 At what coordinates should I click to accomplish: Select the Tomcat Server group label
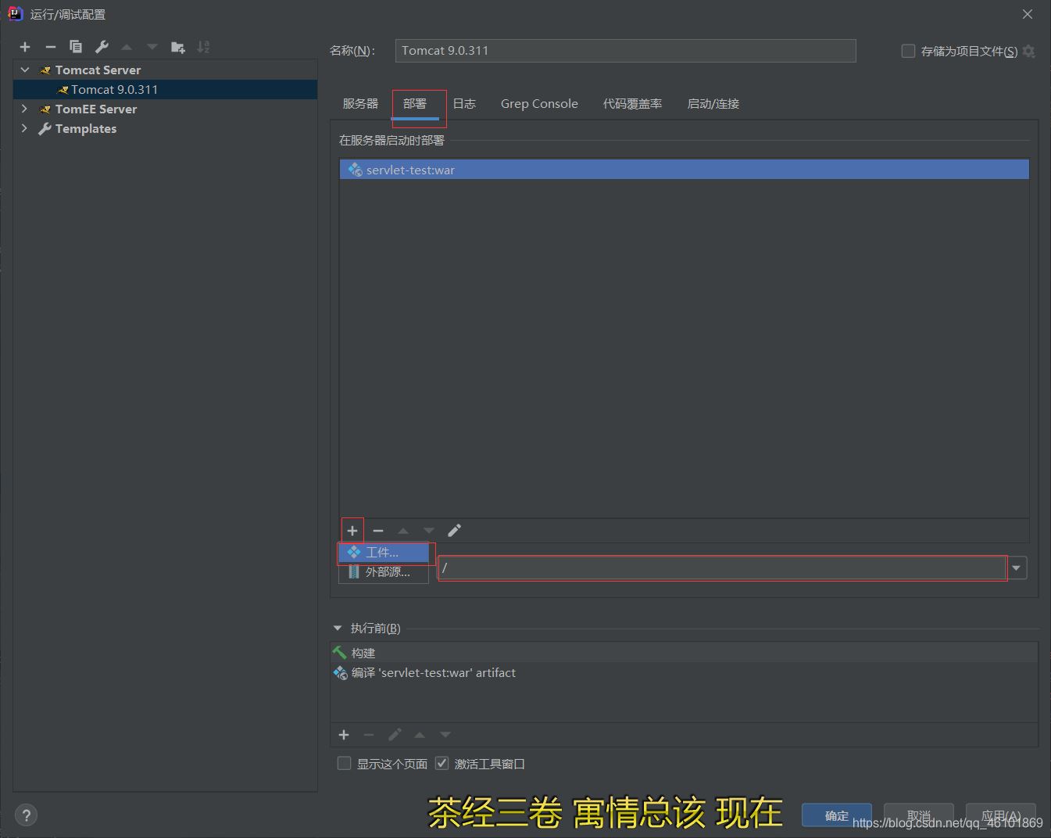tap(98, 70)
